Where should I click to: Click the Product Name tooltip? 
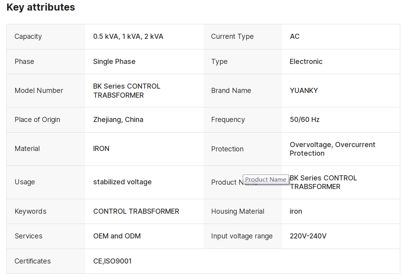[x=266, y=180]
